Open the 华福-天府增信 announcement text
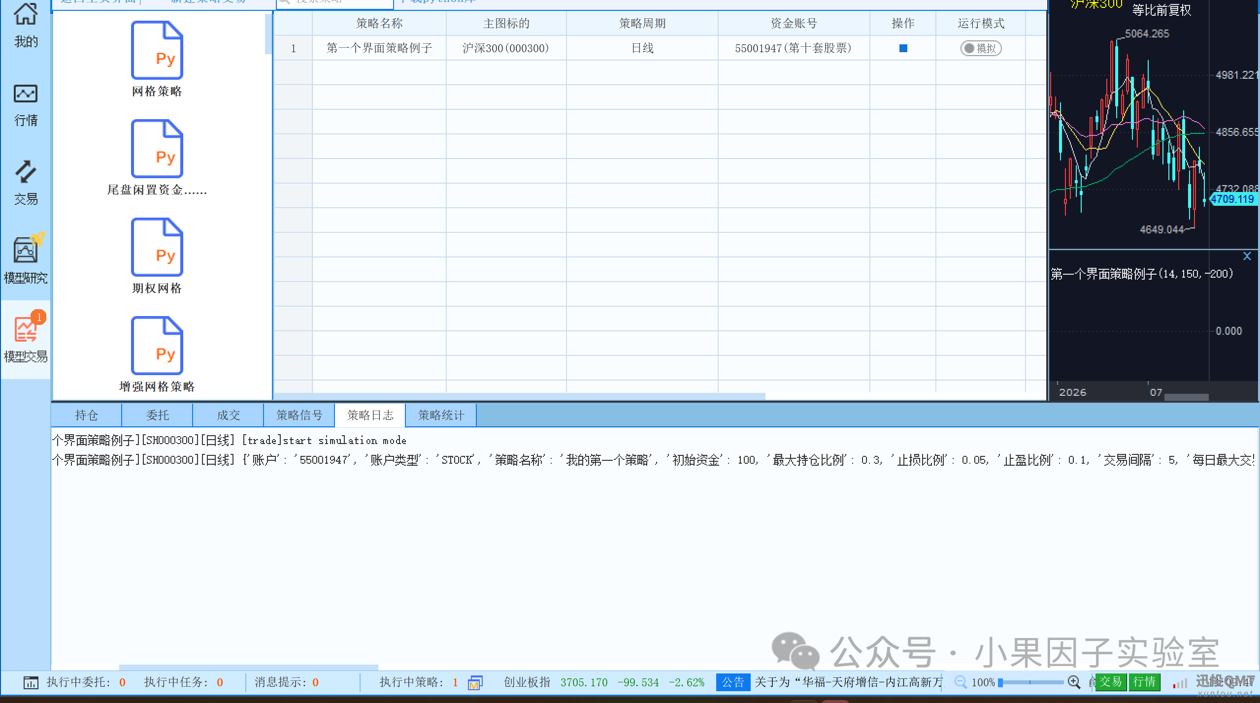 pyautogui.click(x=848, y=682)
